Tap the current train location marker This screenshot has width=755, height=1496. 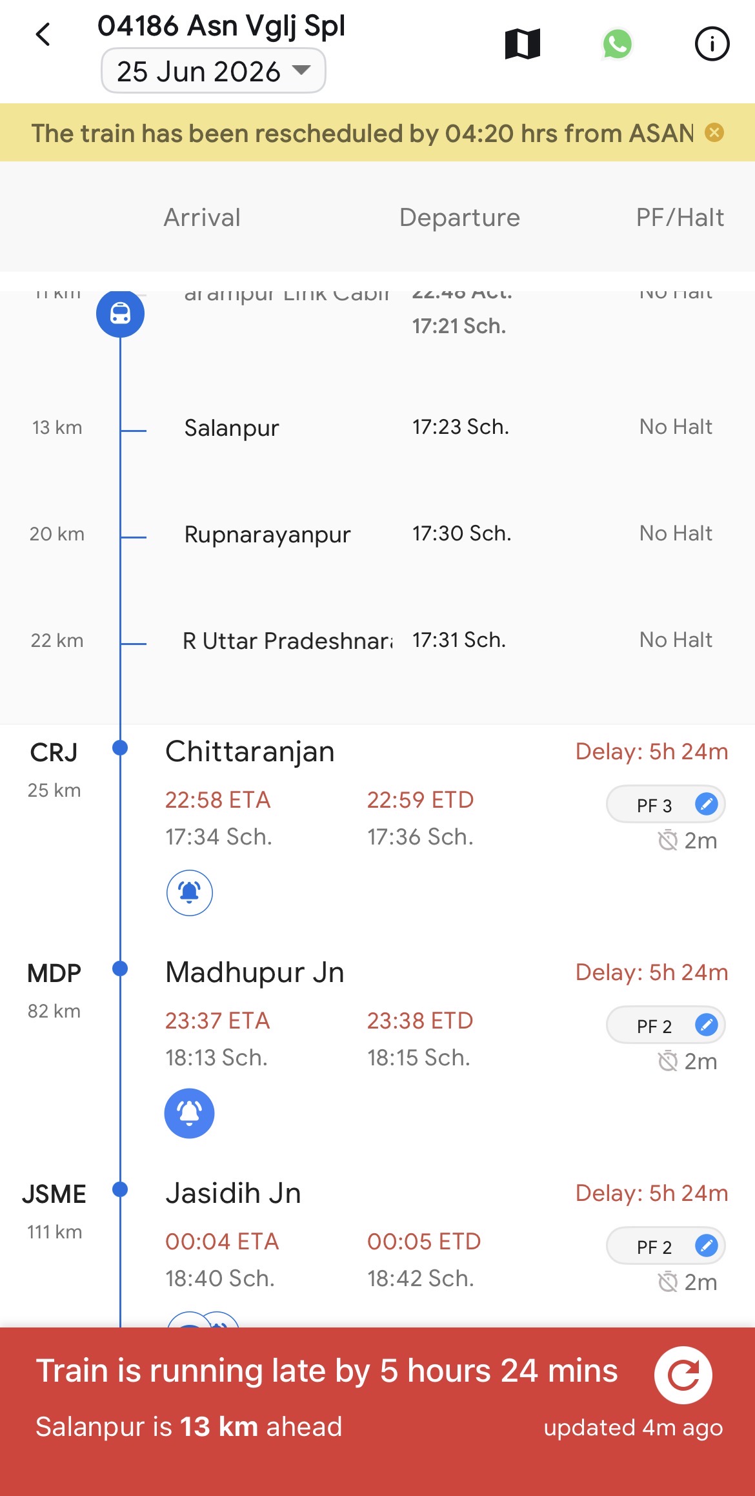tap(120, 314)
